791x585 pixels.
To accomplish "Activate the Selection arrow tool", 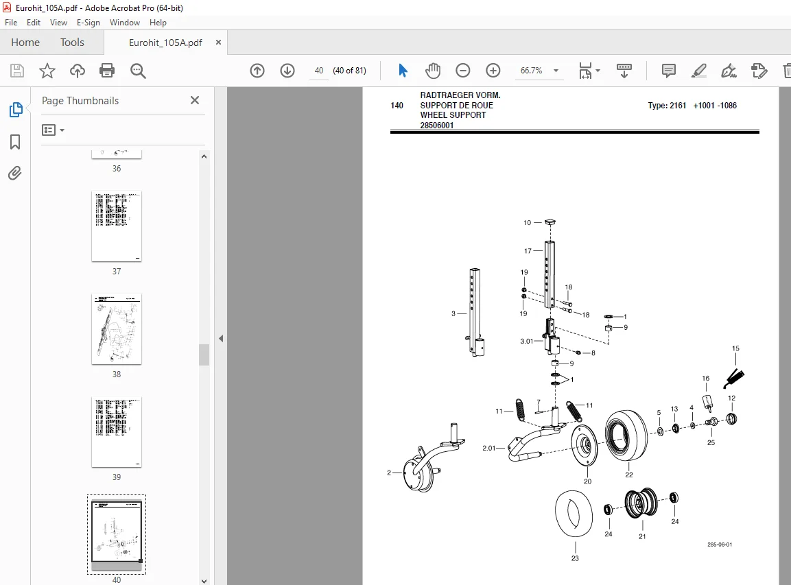I will [x=403, y=71].
